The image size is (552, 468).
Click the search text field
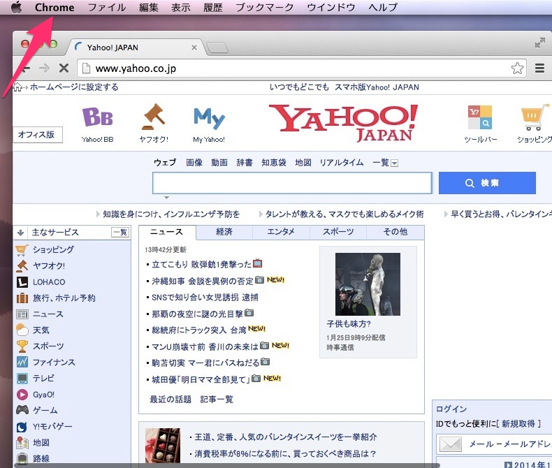coord(292,183)
